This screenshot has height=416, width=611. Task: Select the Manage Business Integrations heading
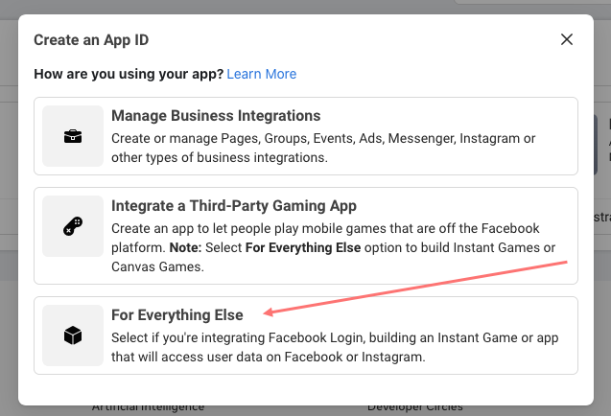click(x=216, y=116)
